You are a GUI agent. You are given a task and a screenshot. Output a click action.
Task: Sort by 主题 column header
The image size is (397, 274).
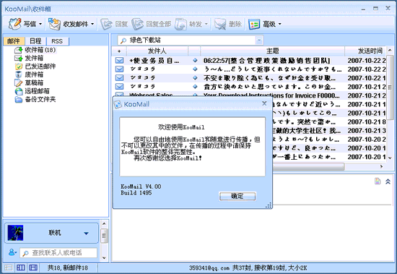[x=272, y=51]
